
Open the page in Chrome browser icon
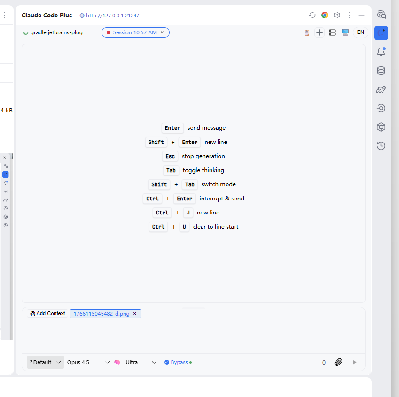pyautogui.click(x=324, y=15)
